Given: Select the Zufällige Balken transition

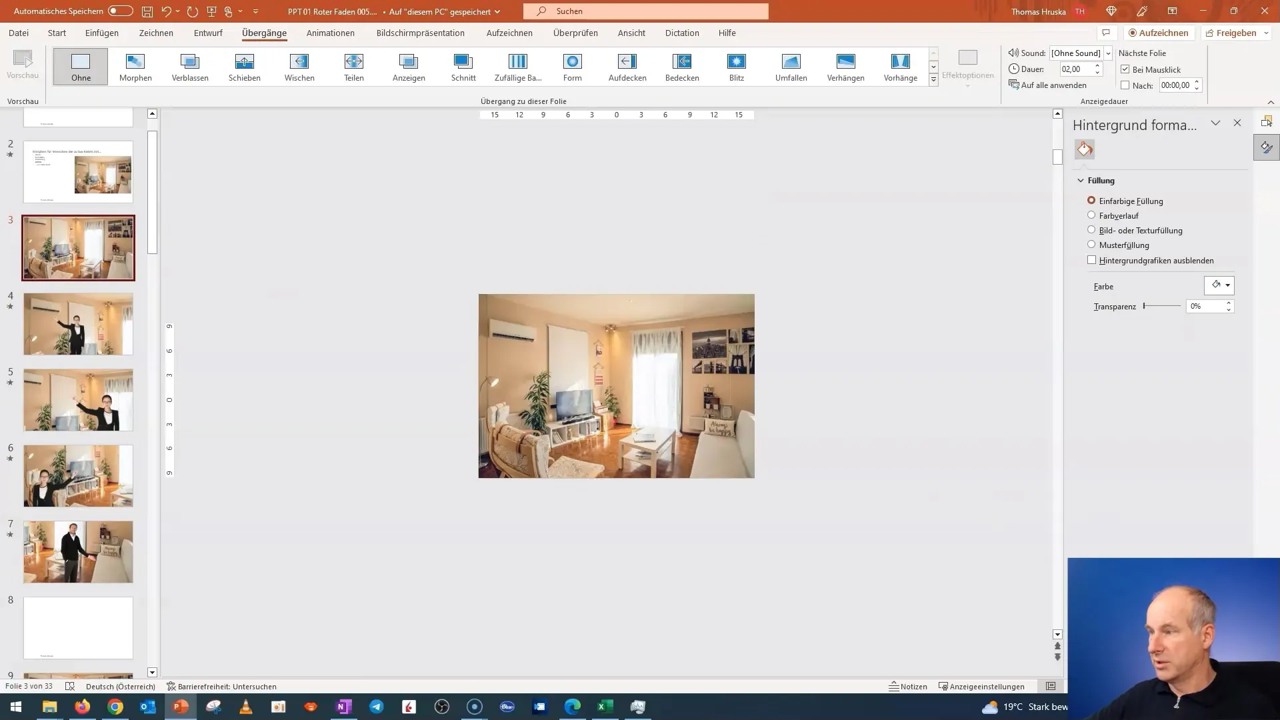Looking at the screenshot, I should click(x=518, y=67).
